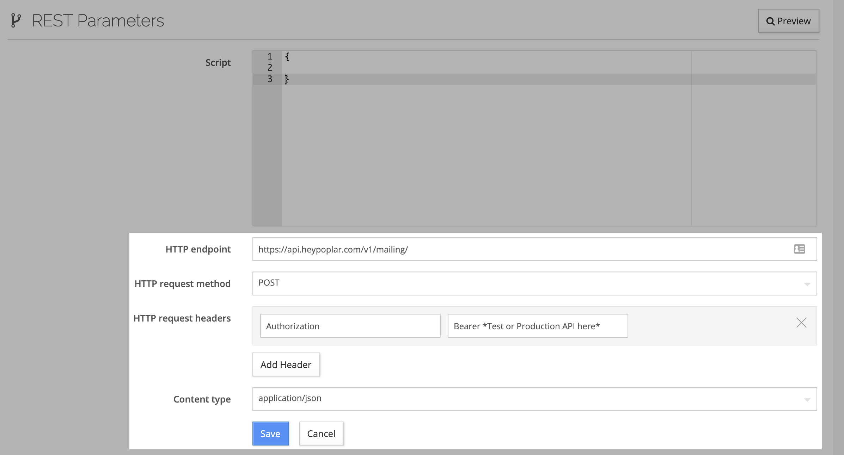Click the HTTP request method label
The width and height of the screenshot is (844, 455).
183,284
